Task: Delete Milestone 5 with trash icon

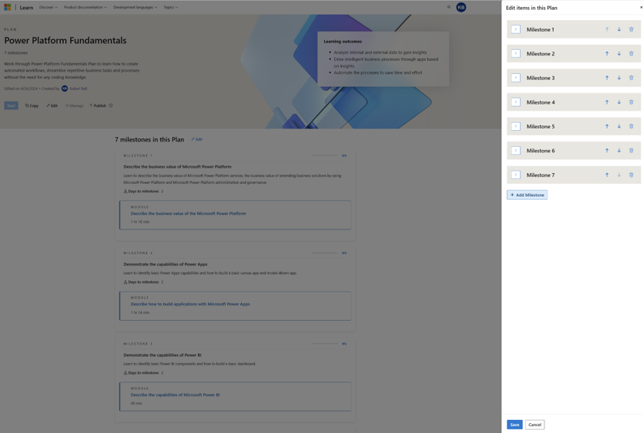Action: [x=631, y=127]
